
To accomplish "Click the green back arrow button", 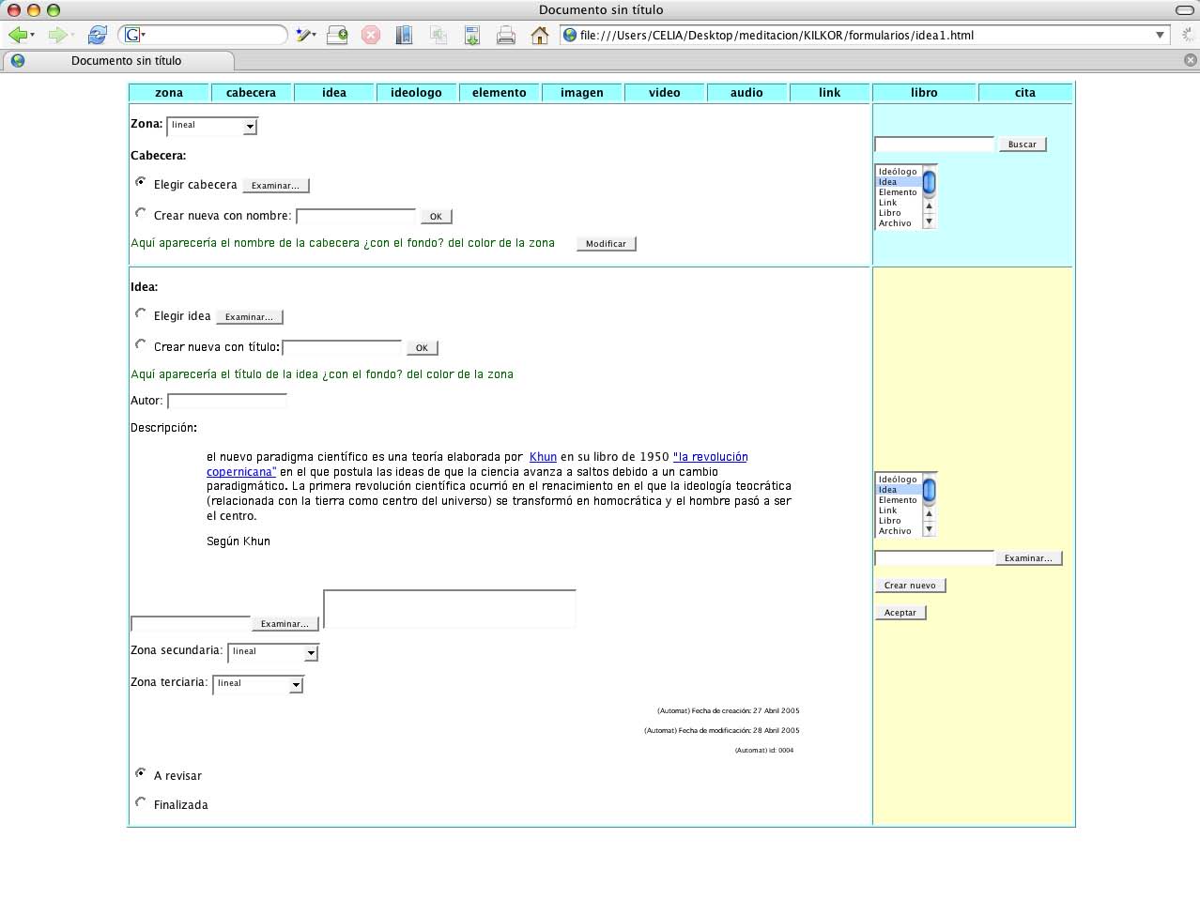I will (x=17, y=35).
